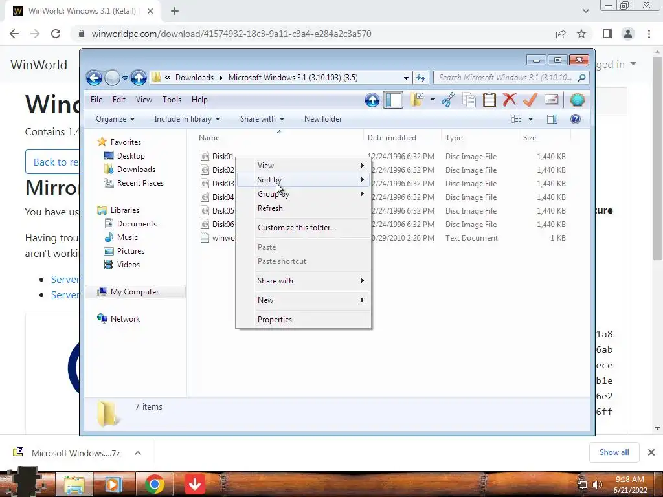Open Chrome three-dot menu
The height and width of the screenshot is (497, 663).
click(649, 34)
